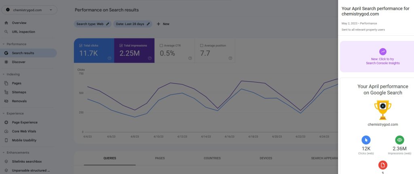The width and height of the screenshot is (414, 174).
Task: Click the 2.36M Impressions (web) value
Action: pos(399,149)
